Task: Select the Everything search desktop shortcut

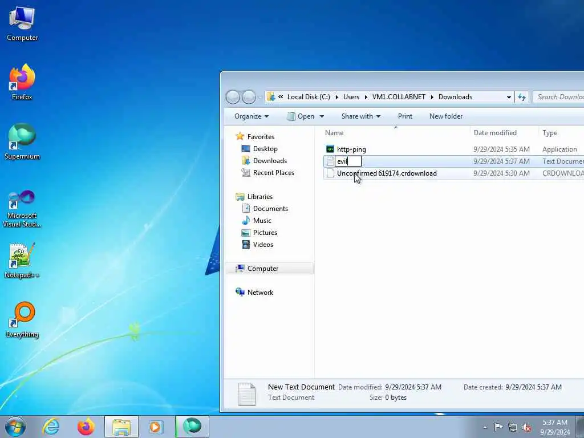Action: 22,319
